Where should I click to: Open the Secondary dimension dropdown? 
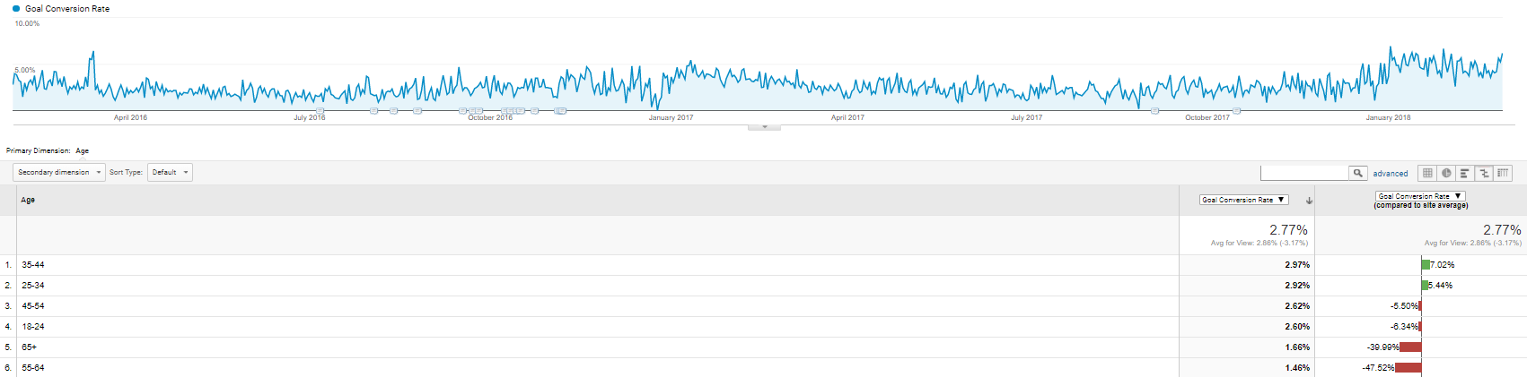coord(59,172)
